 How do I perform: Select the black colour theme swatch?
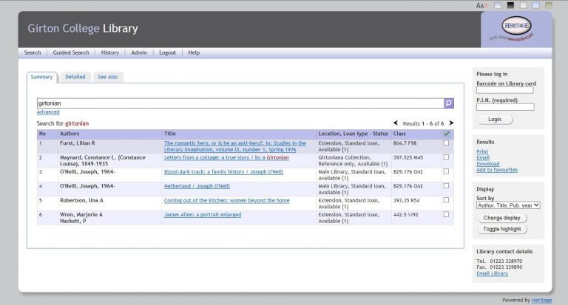tap(510, 5)
